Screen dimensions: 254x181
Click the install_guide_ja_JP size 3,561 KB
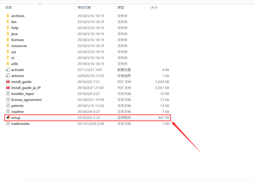(162, 88)
